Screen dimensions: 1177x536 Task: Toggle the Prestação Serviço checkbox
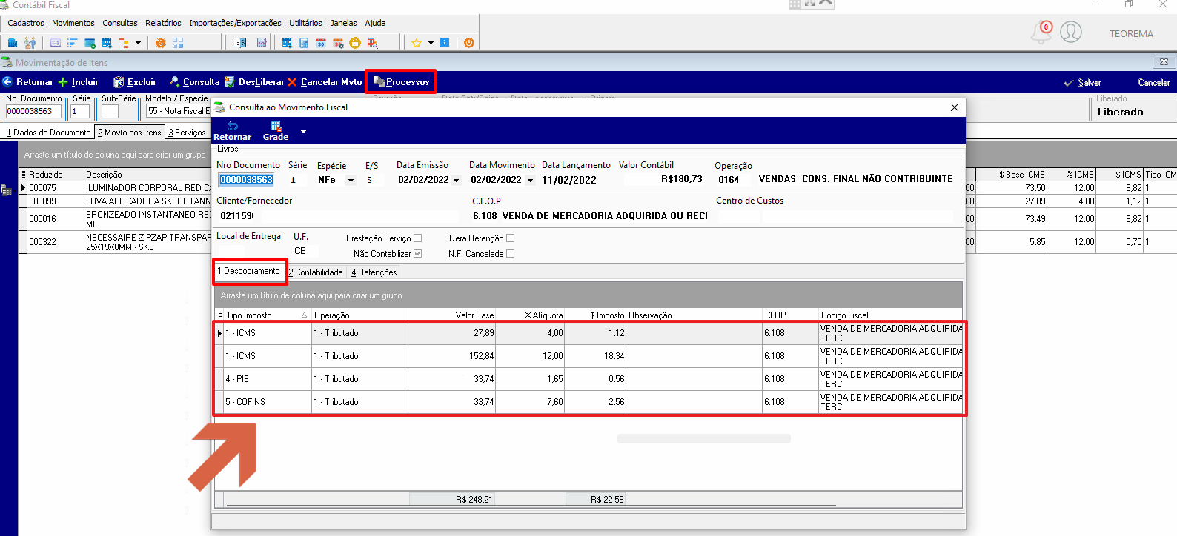[417, 238]
